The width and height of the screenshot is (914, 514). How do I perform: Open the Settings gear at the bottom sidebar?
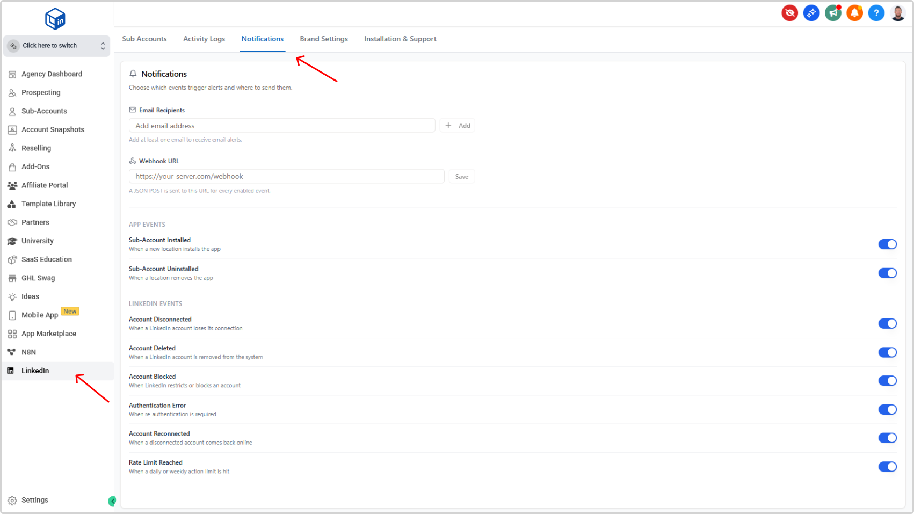point(12,500)
